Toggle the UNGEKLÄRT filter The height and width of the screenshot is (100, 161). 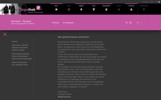point(144,8)
